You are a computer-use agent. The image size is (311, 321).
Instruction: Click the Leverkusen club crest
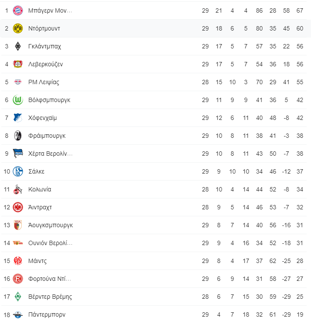pyautogui.click(x=18, y=64)
